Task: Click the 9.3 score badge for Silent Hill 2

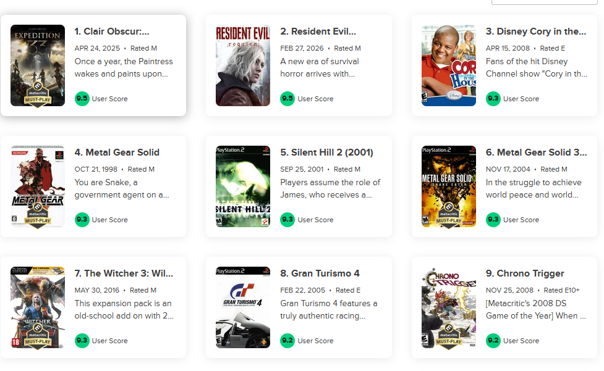Action: click(287, 220)
